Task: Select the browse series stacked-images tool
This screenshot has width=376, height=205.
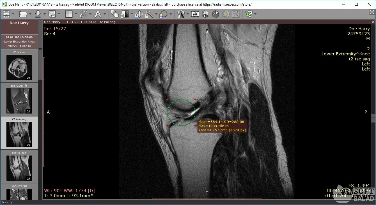Action: coord(115,14)
